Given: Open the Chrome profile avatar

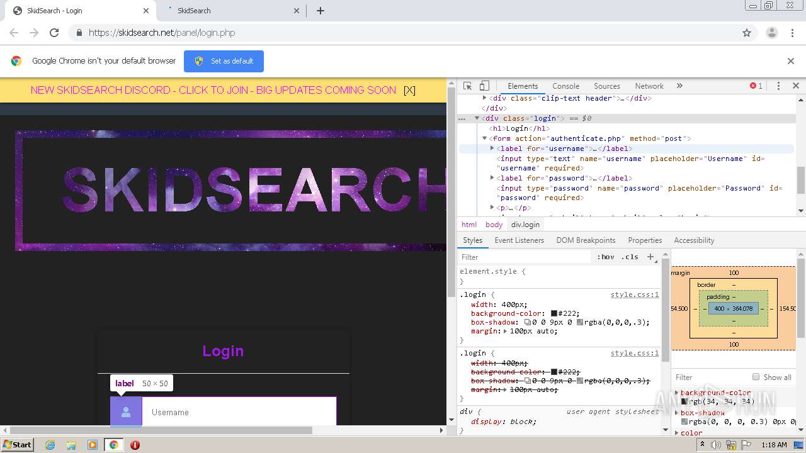Looking at the screenshot, I should tap(771, 33).
